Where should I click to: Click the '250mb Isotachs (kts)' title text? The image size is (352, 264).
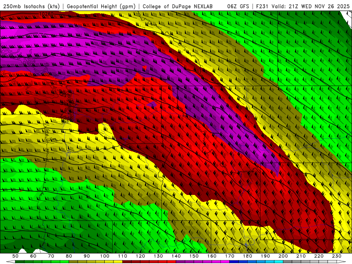31,6
